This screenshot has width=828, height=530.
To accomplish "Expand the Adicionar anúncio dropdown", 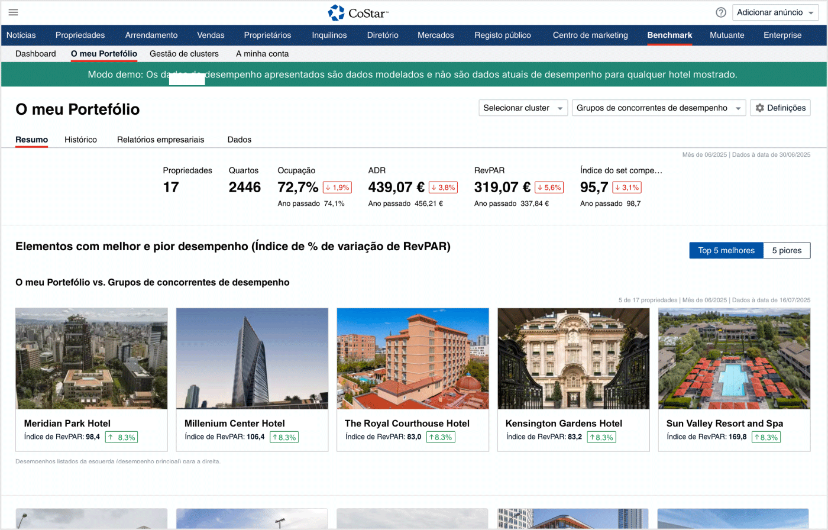I will point(775,12).
